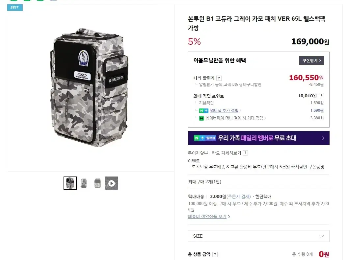The image size is (348, 260).
Task: Select the third backpack thumbnail
Action: click(98, 183)
